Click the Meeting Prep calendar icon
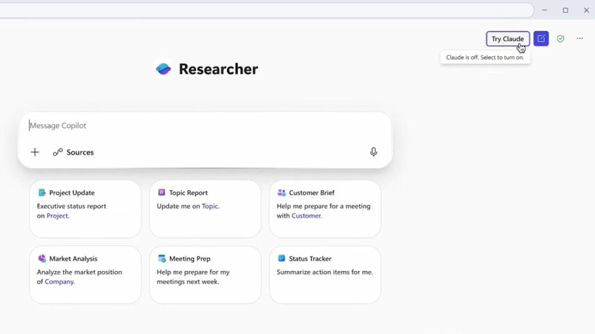The image size is (595, 334). coord(162,258)
